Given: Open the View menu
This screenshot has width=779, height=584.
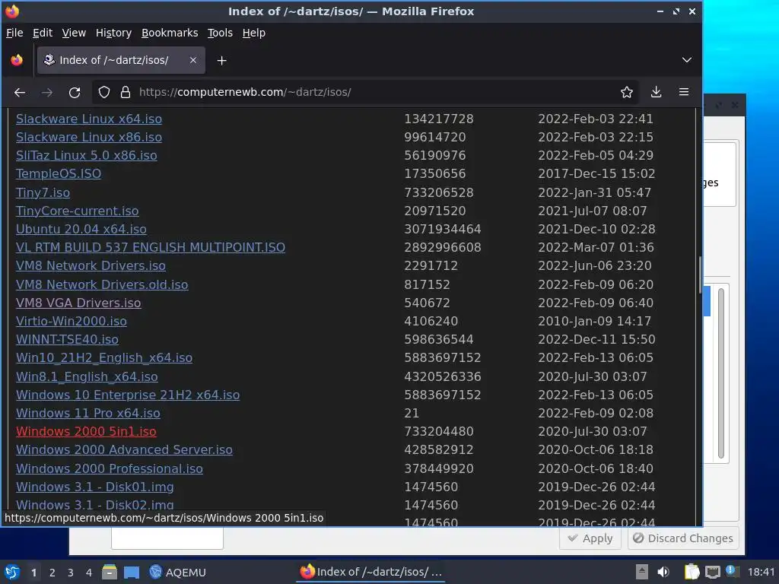Looking at the screenshot, I should tap(74, 33).
